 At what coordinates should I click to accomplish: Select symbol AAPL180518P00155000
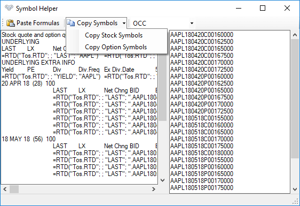coord(202,160)
